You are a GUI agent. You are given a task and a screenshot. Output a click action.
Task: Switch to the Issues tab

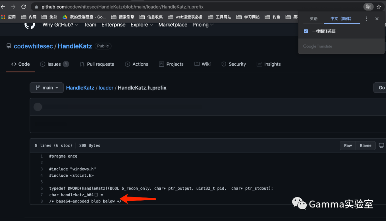tap(54, 64)
